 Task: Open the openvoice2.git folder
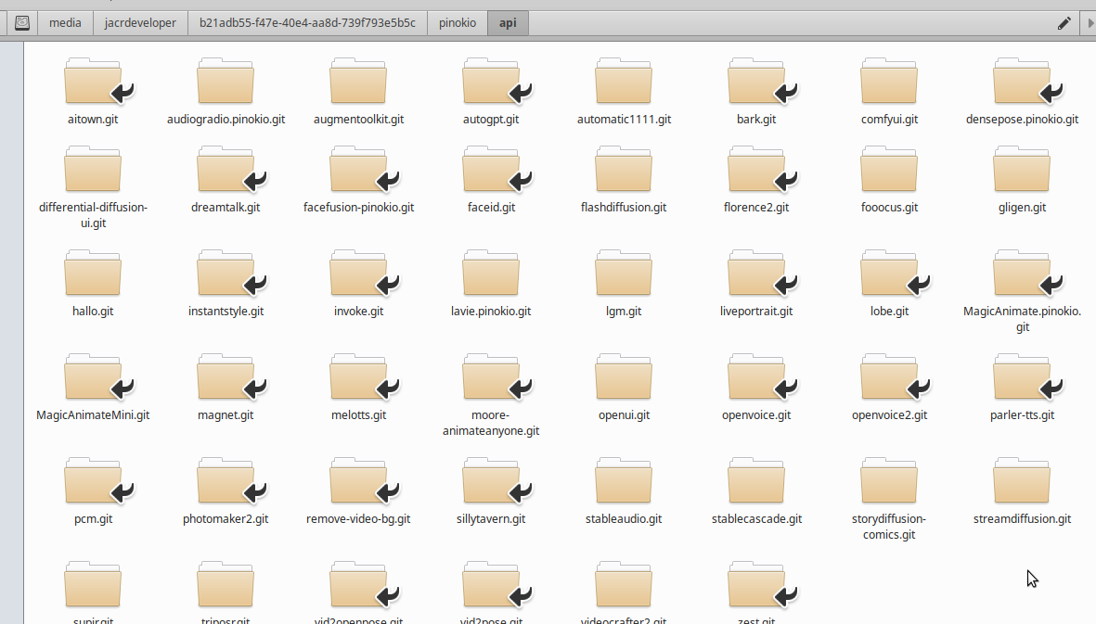[x=889, y=378]
